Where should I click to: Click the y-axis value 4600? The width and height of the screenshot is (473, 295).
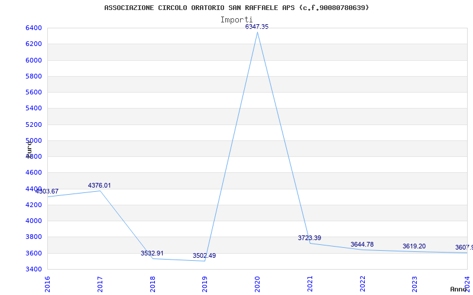(34, 172)
